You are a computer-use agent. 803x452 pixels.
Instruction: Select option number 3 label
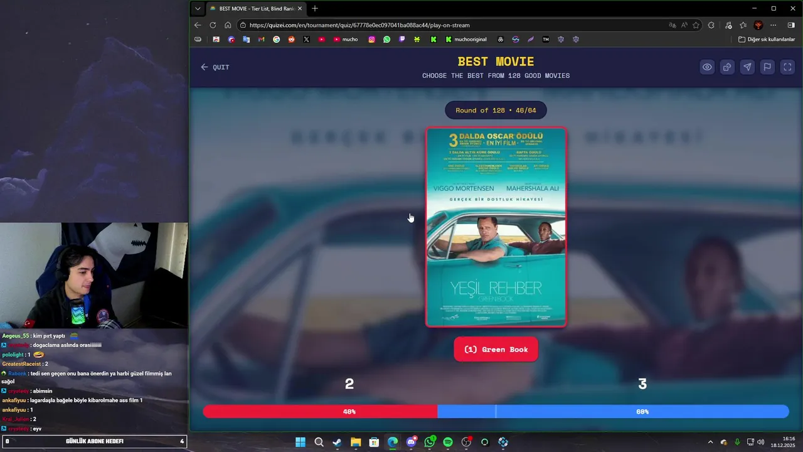pos(642,384)
